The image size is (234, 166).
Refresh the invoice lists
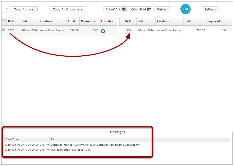click(x=163, y=9)
